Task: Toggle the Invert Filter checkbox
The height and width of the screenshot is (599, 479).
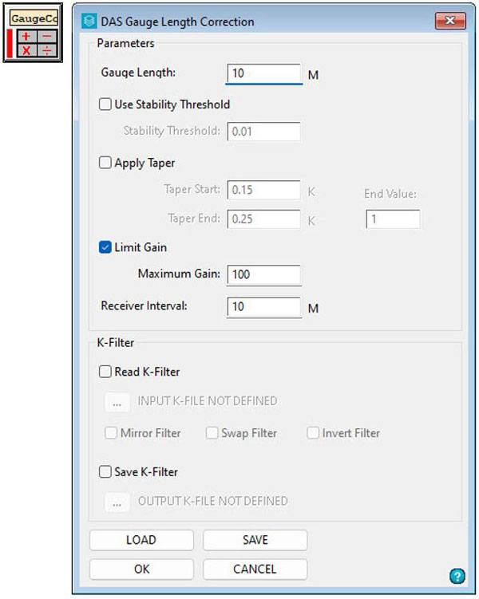Action: 314,433
